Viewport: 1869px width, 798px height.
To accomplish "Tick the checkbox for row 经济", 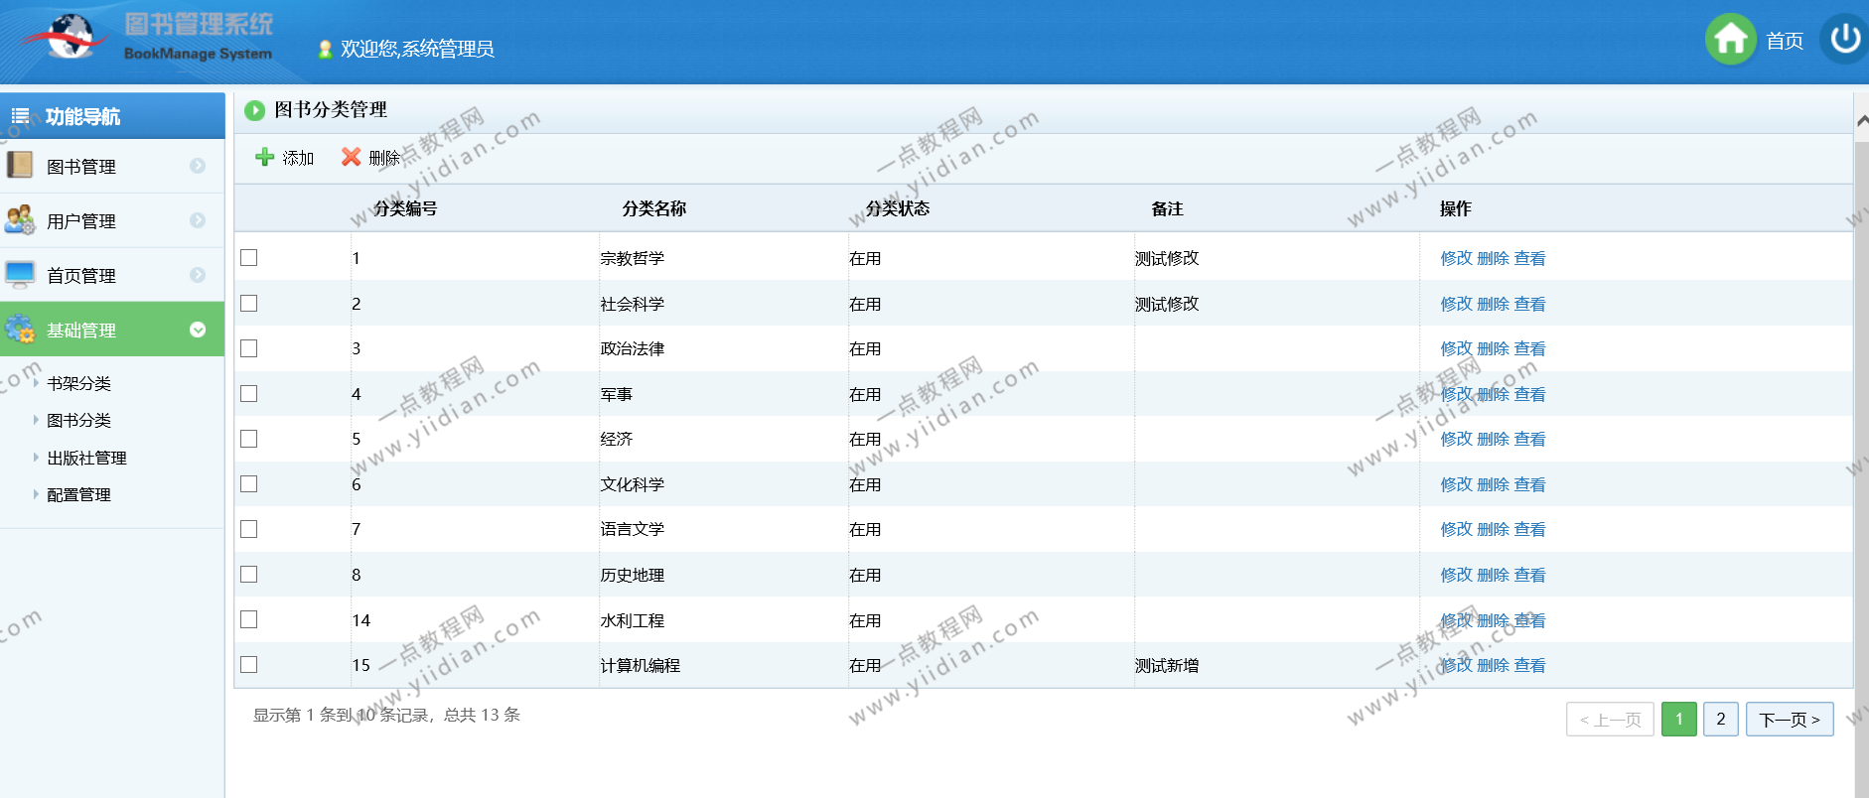I will coord(249,439).
